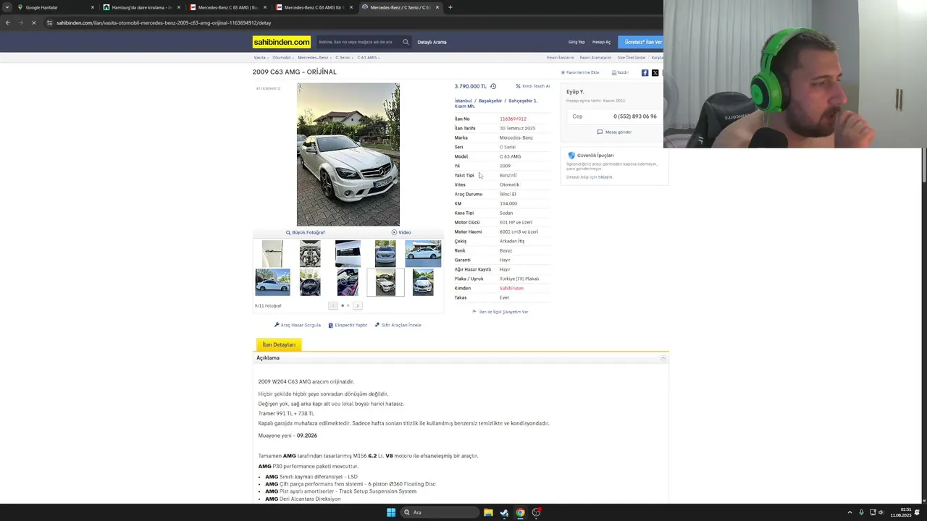
Task: Go to Otomobil breadcrumb
Action: (x=281, y=57)
